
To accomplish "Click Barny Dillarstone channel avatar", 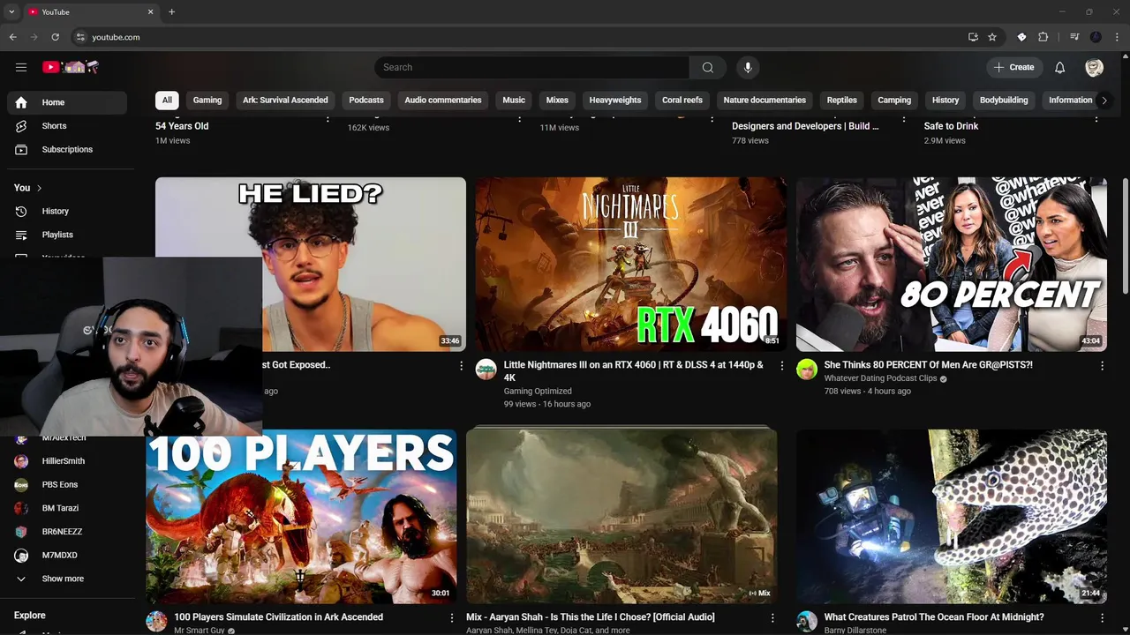I will coord(807,622).
